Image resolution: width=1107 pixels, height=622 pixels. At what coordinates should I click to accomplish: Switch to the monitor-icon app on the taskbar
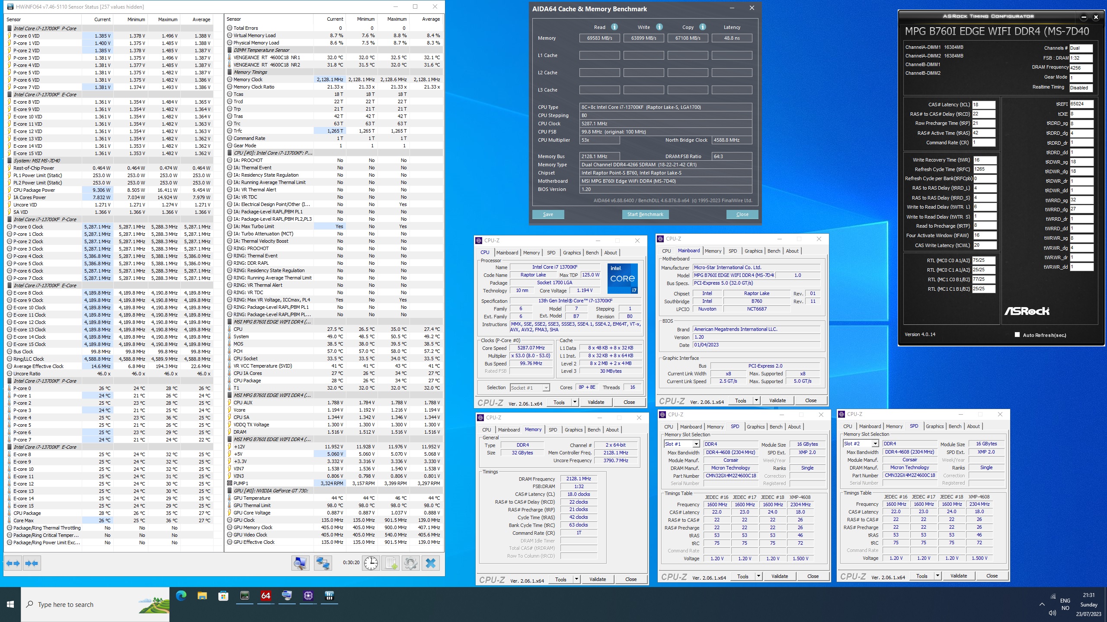coord(287,596)
